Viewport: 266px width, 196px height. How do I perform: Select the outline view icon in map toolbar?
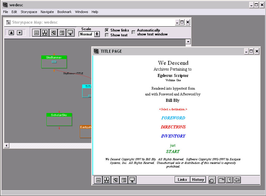coord(62,32)
